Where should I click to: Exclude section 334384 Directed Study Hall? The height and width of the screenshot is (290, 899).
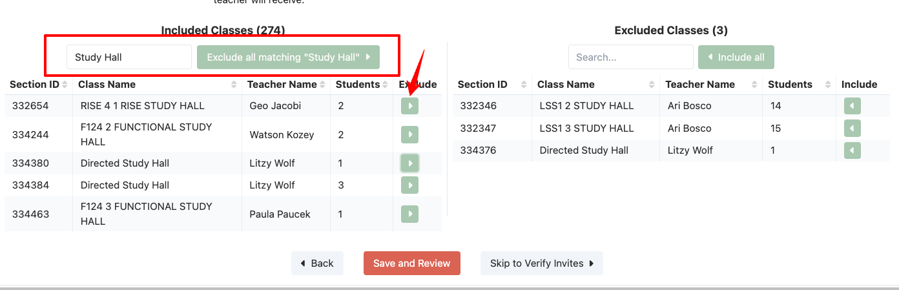[x=409, y=185]
